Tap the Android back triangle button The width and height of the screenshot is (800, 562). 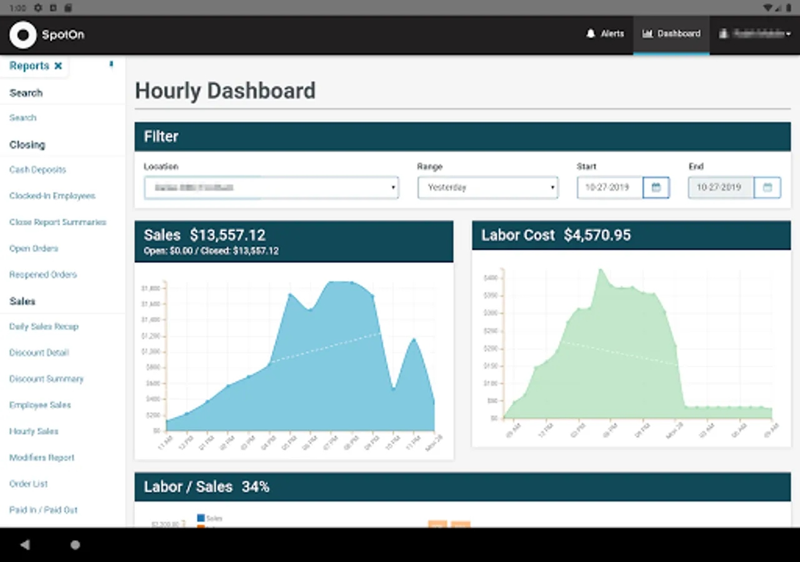tap(25, 545)
